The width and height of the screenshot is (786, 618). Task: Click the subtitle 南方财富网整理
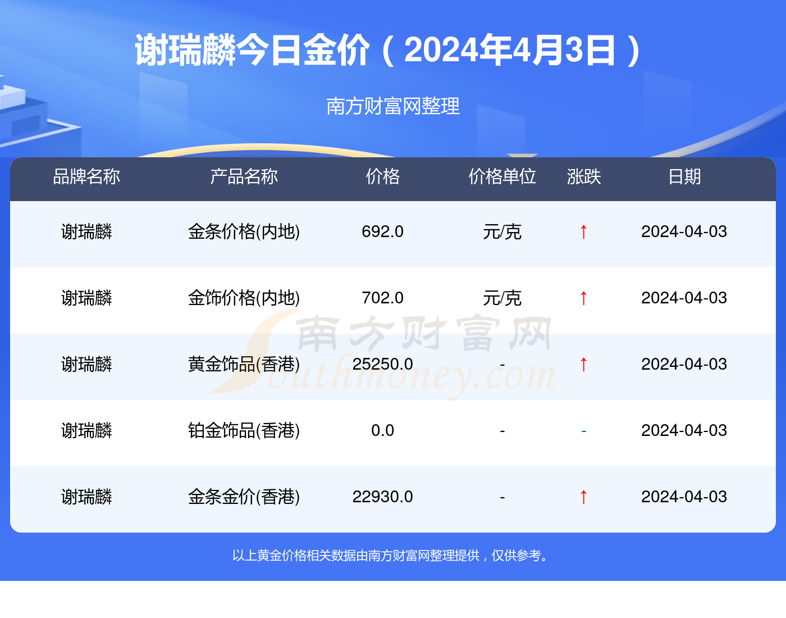pos(393,106)
